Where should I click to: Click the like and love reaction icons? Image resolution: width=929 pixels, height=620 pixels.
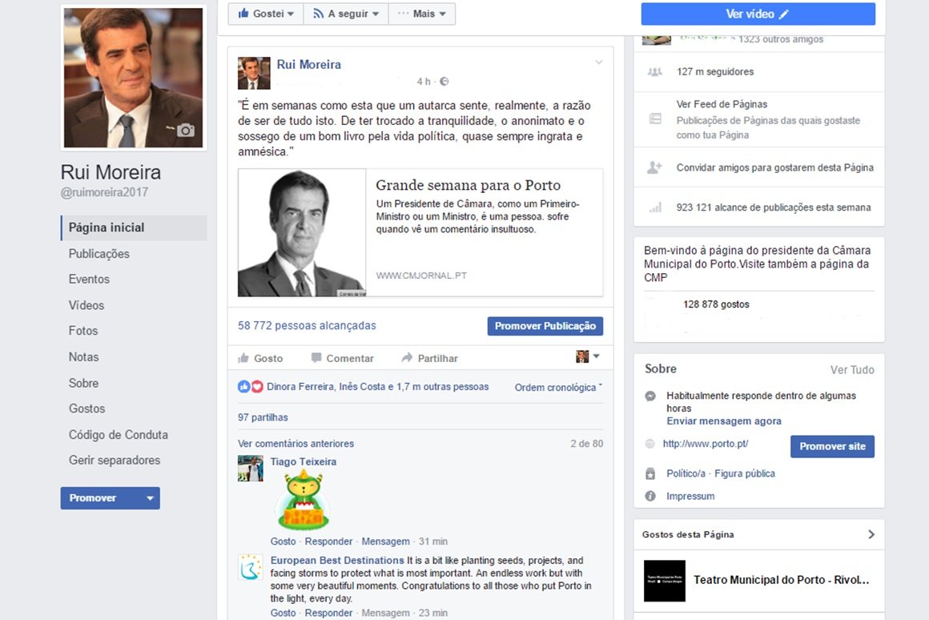pos(250,387)
